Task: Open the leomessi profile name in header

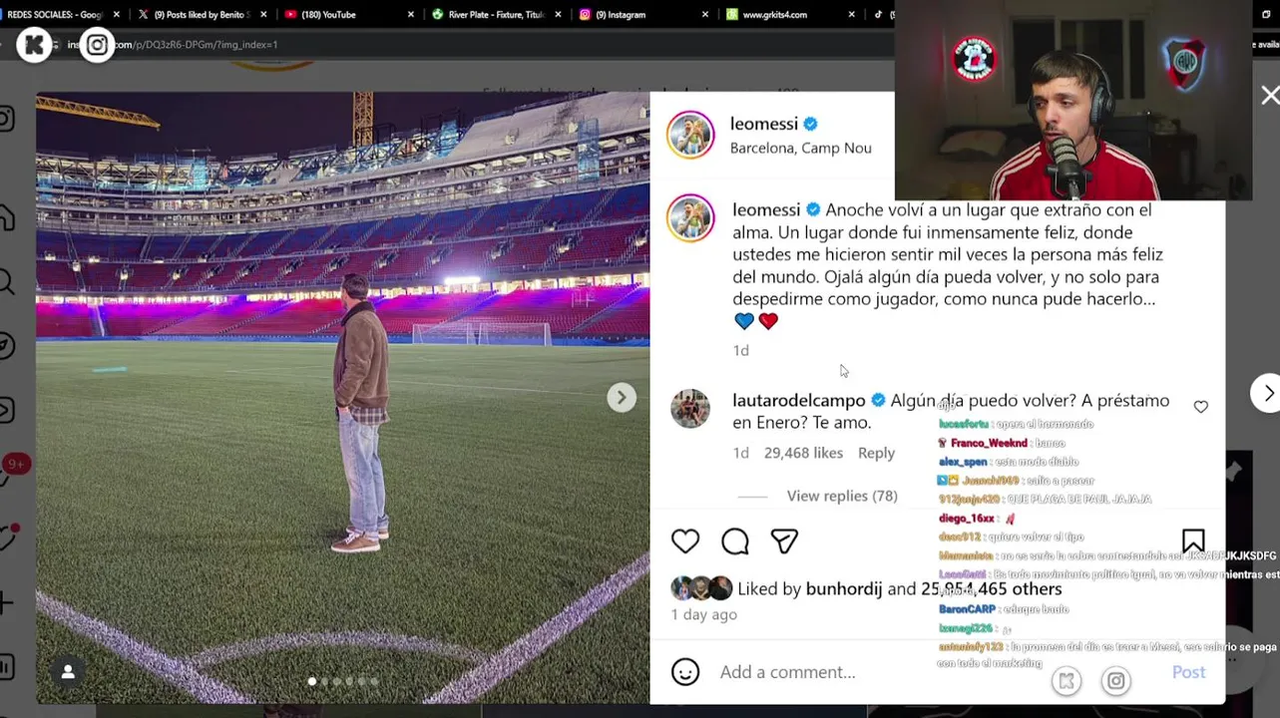Action: [764, 124]
